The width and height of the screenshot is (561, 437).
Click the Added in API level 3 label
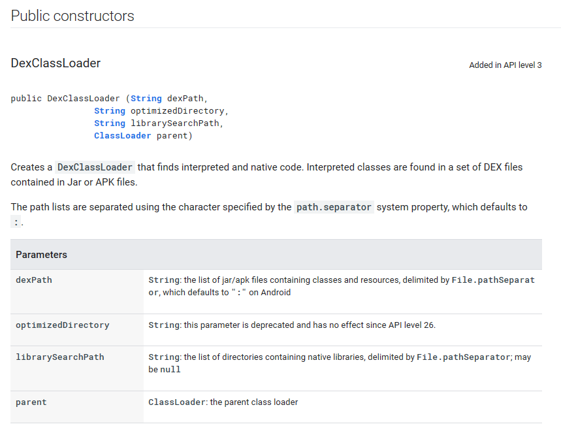click(x=505, y=65)
